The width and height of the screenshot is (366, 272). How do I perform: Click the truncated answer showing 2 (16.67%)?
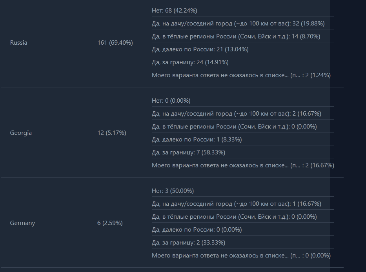242,165
